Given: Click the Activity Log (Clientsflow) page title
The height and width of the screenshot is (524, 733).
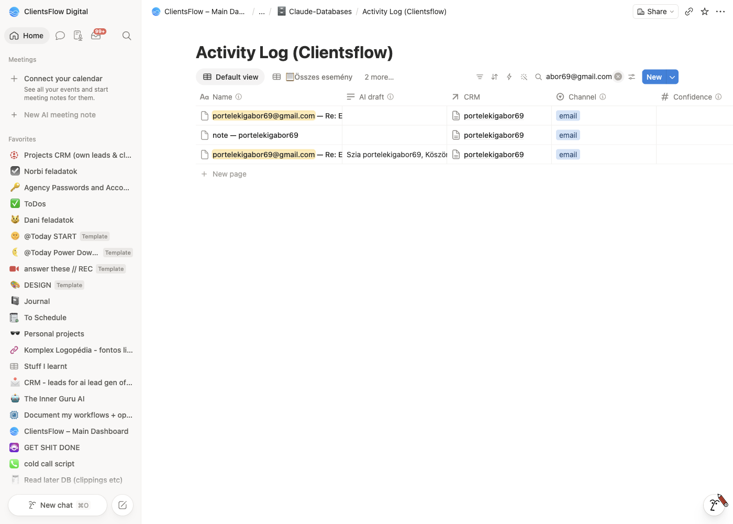Looking at the screenshot, I should 294,52.
